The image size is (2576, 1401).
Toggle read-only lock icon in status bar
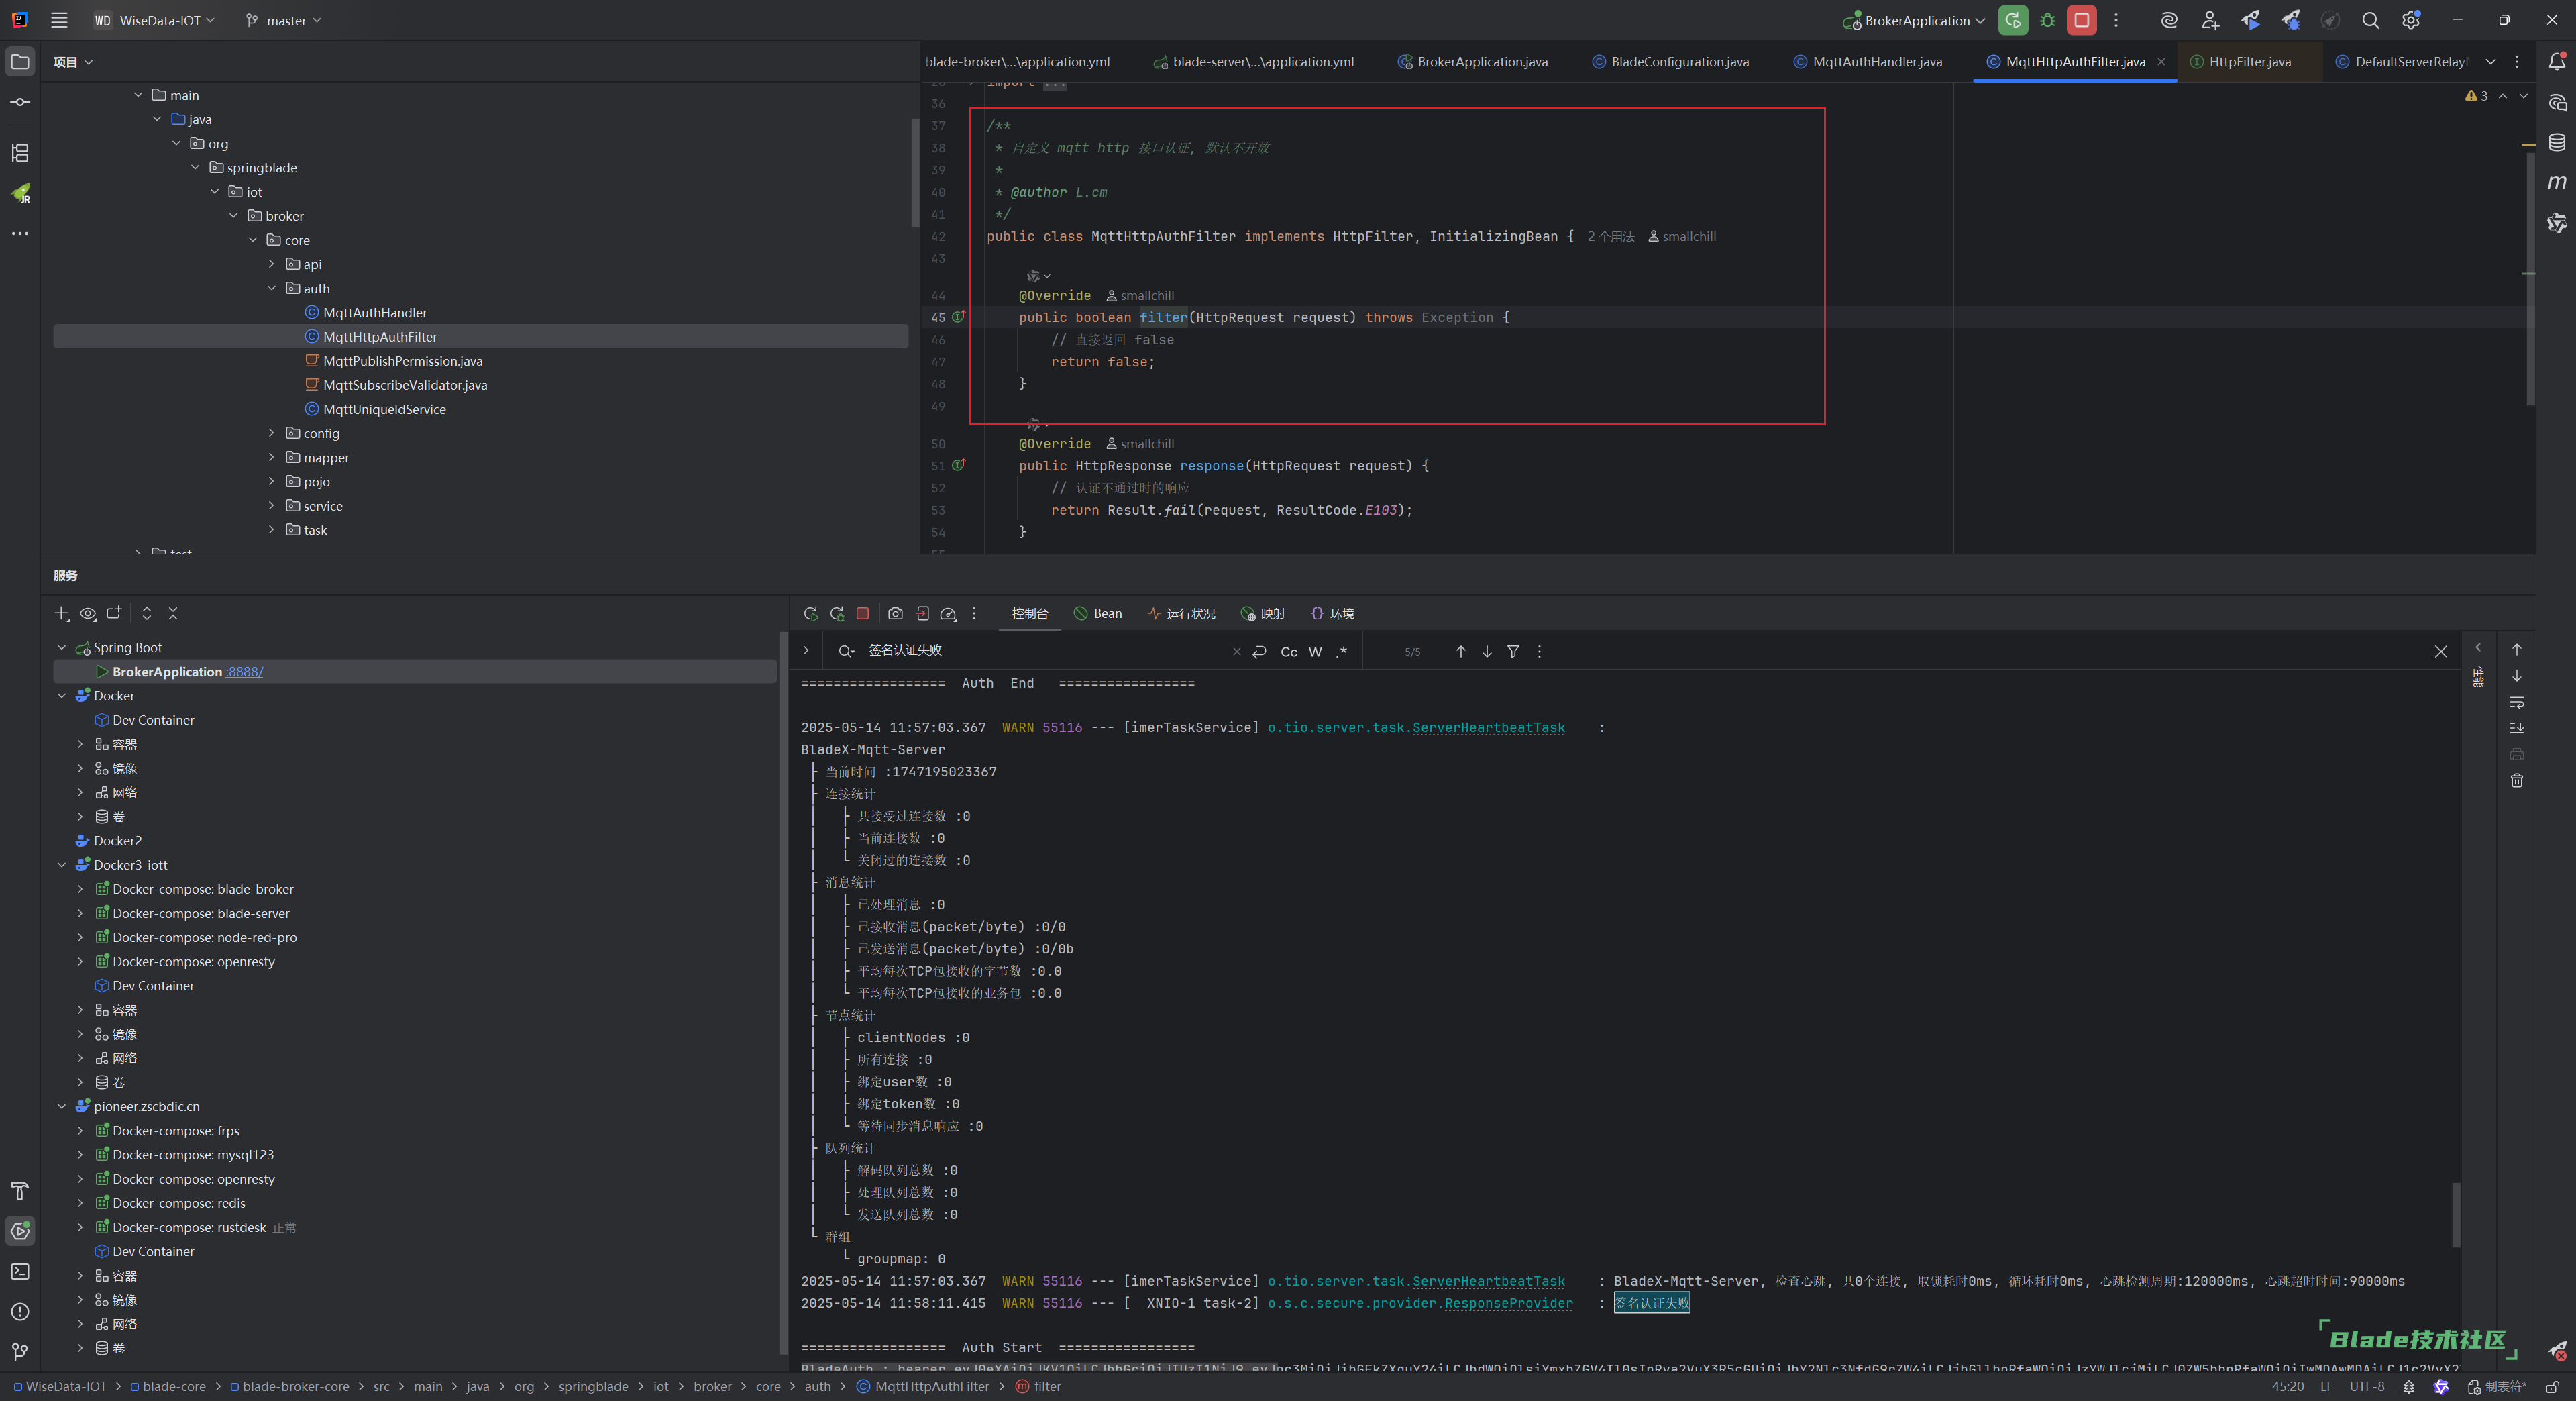pos(2552,1386)
